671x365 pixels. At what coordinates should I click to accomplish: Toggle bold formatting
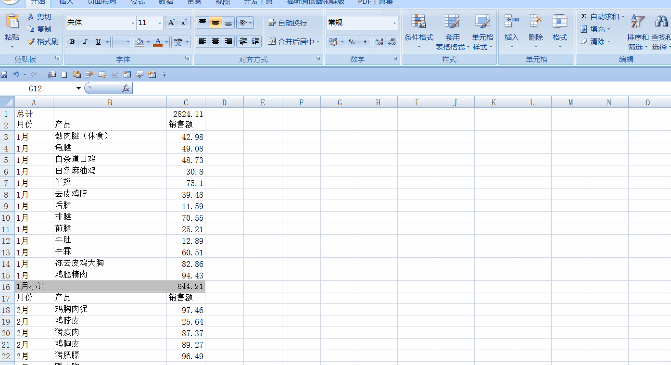[72, 42]
